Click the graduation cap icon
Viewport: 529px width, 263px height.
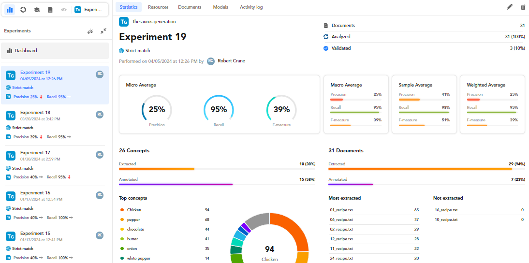pos(37,10)
